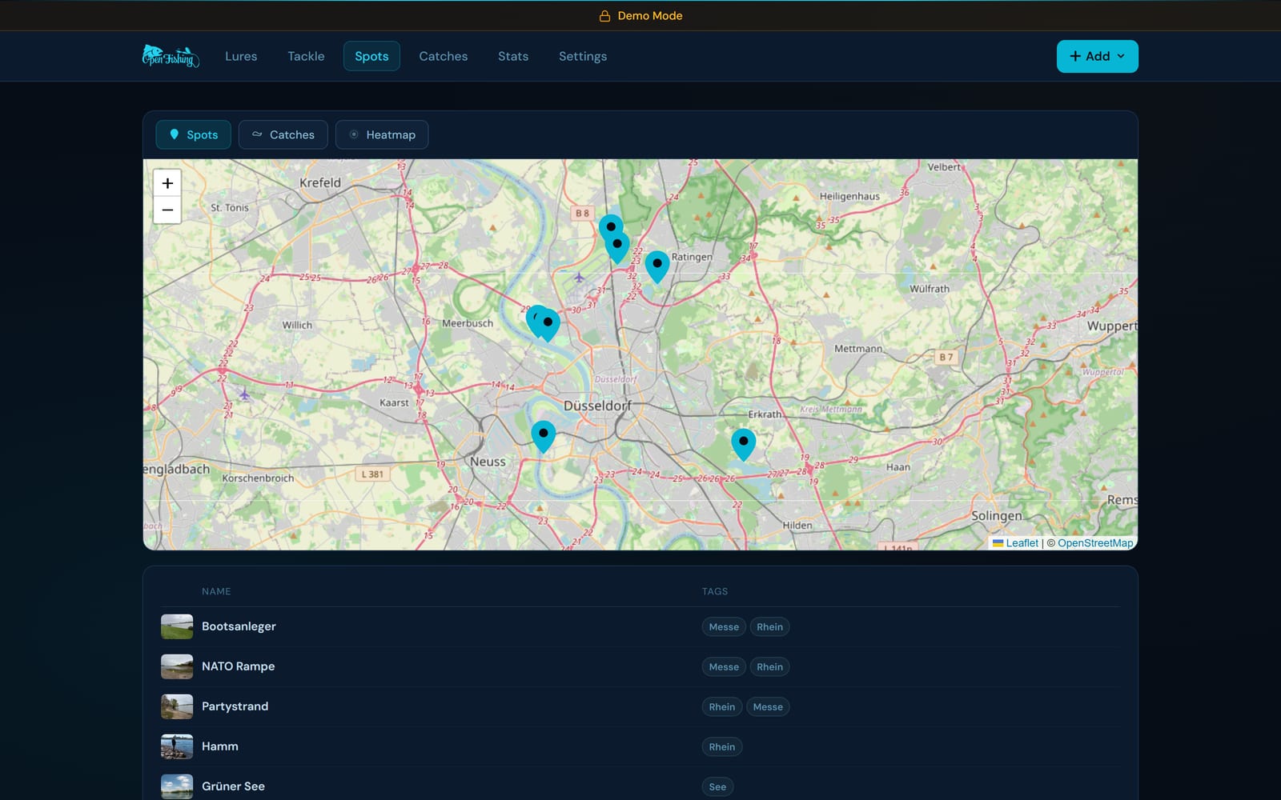Screen dimensions: 1281x800
Task: Open the Partystrand spot thumbnail
Action: click(177, 706)
